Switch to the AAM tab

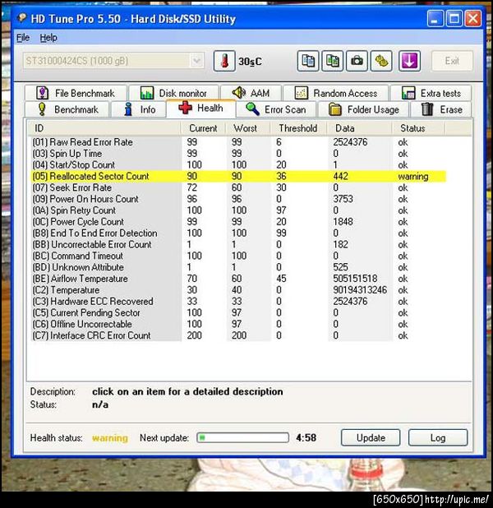click(x=251, y=94)
